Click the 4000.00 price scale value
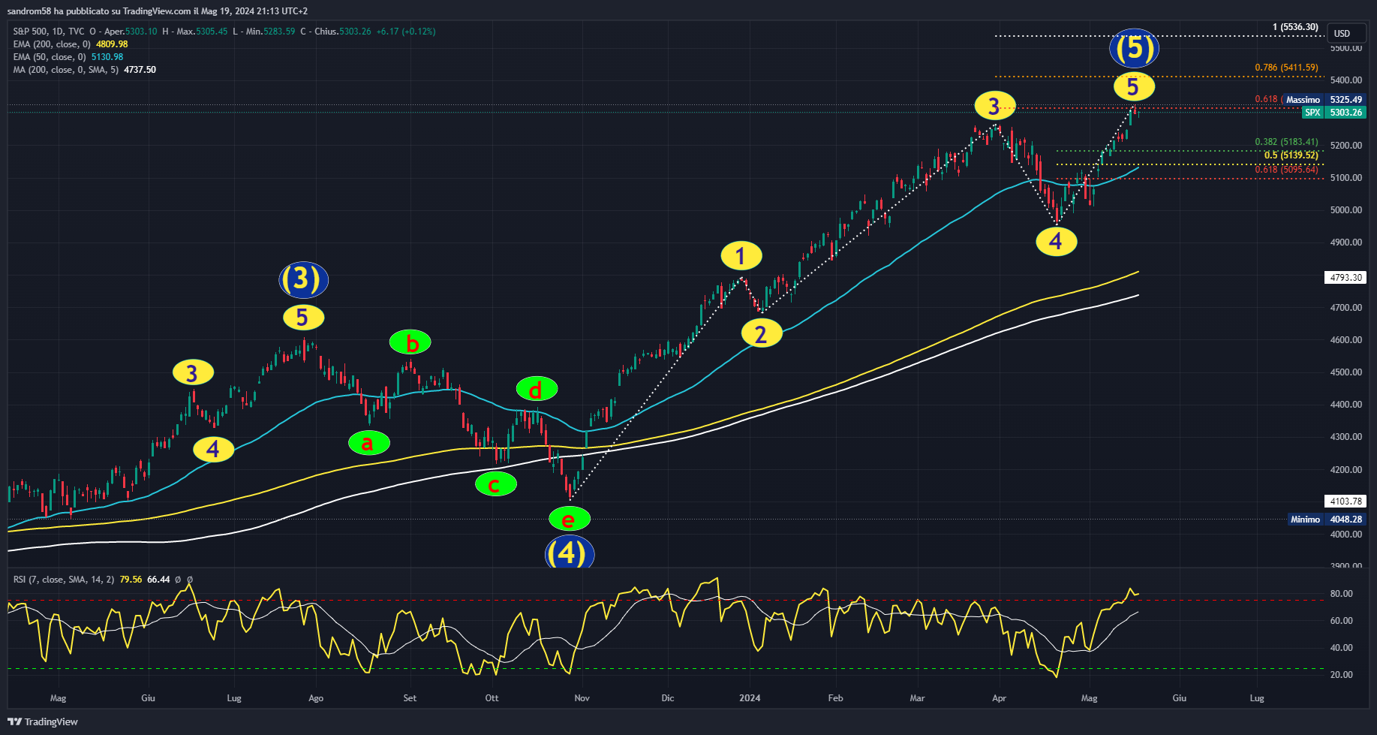Viewport: 1377px width, 735px height. [1345, 535]
